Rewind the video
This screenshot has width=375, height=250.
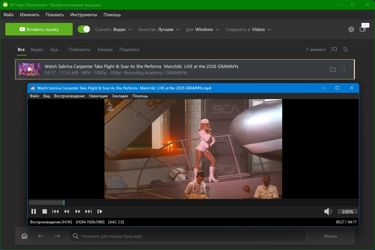[67, 211]
